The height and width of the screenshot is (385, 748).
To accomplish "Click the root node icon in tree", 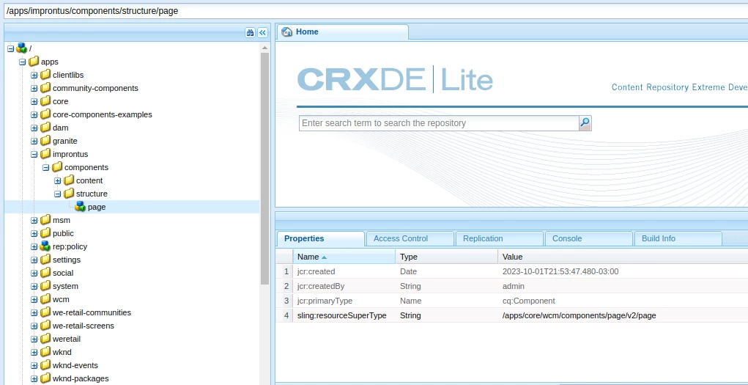I will coord(22,48).
